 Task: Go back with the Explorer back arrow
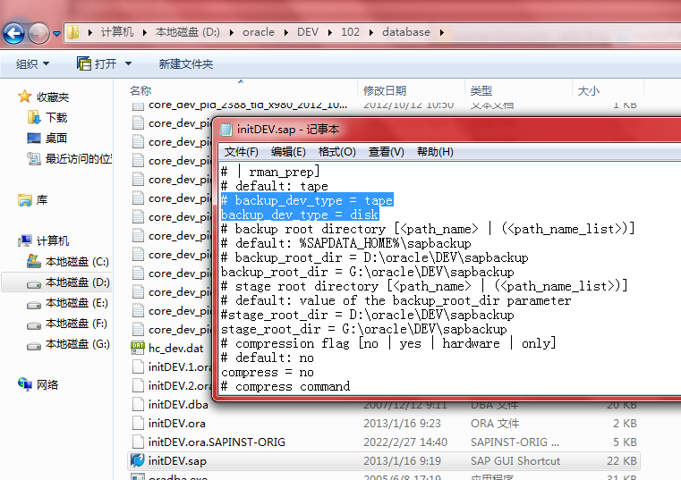click(x=13, y=33)
